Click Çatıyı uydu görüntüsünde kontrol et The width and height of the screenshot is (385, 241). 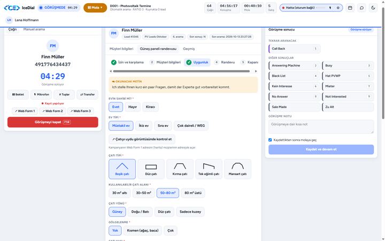click(142, 139)
